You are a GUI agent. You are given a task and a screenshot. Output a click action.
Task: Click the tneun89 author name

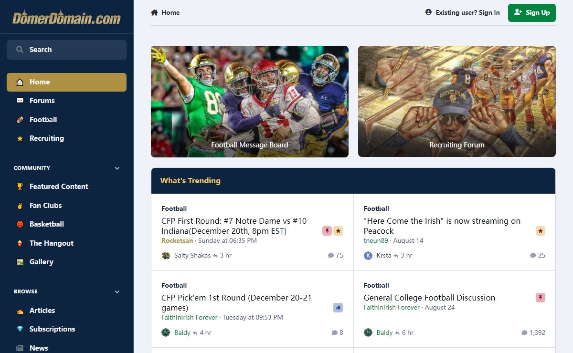pos(376,240)
